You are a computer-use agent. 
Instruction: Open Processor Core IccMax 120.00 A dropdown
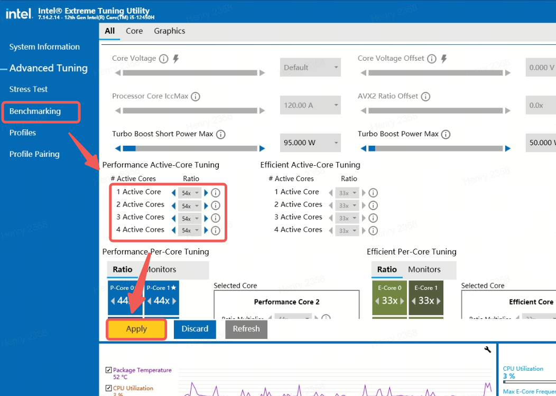tap(310, 105)
